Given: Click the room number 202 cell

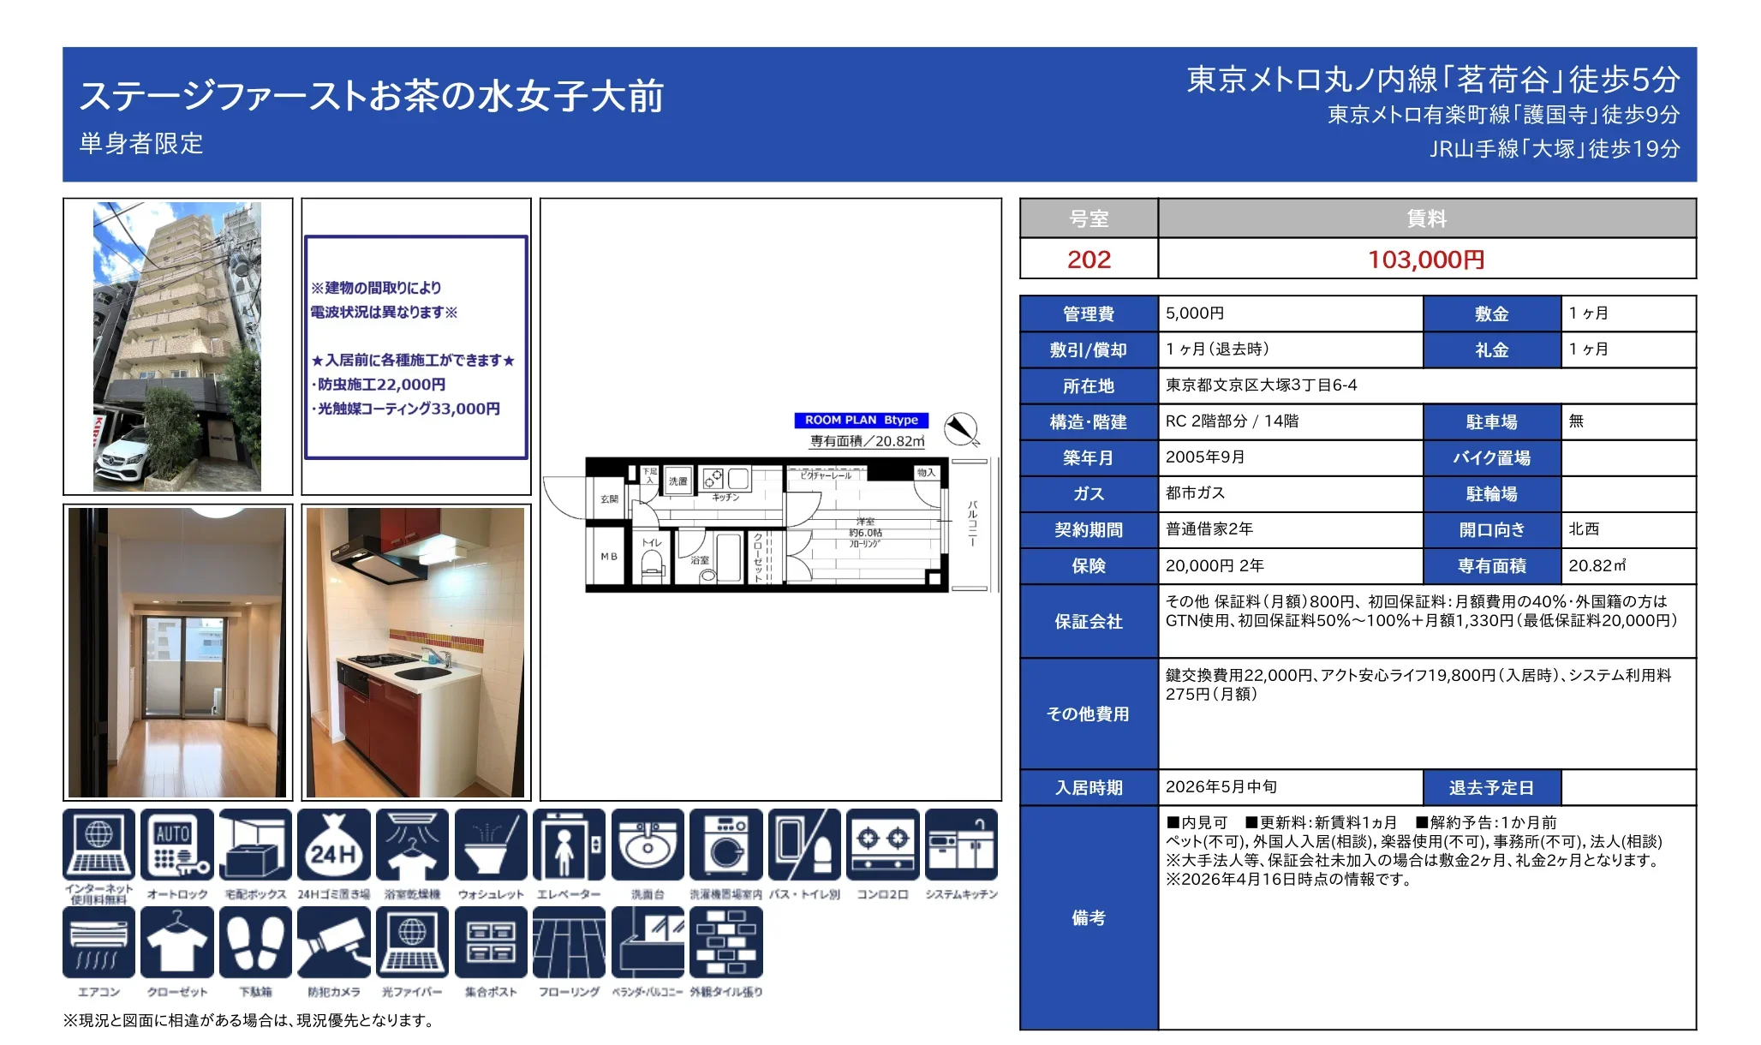Looking at the screenshot, I should point(1089,259).
